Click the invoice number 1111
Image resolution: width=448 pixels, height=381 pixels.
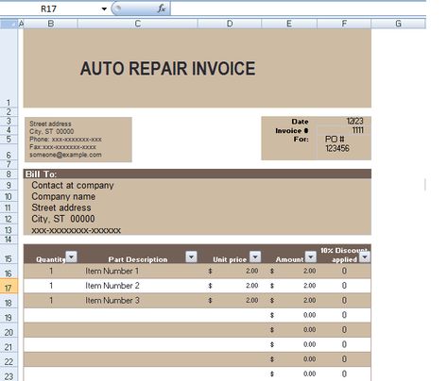point(357,130)
